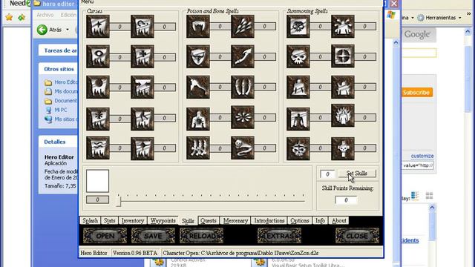Select the Bone Spirit skull-with-tail icon
Screen dimensions: 475x267
click(x=243, y=148)
